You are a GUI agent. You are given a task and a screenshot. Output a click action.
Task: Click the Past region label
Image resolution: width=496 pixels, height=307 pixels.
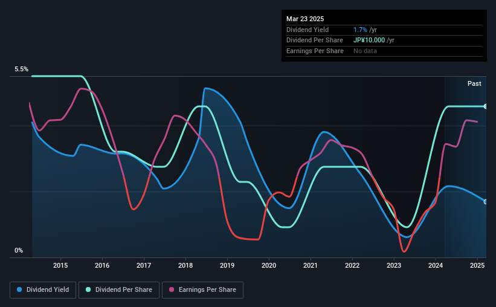tap(474, 83)
